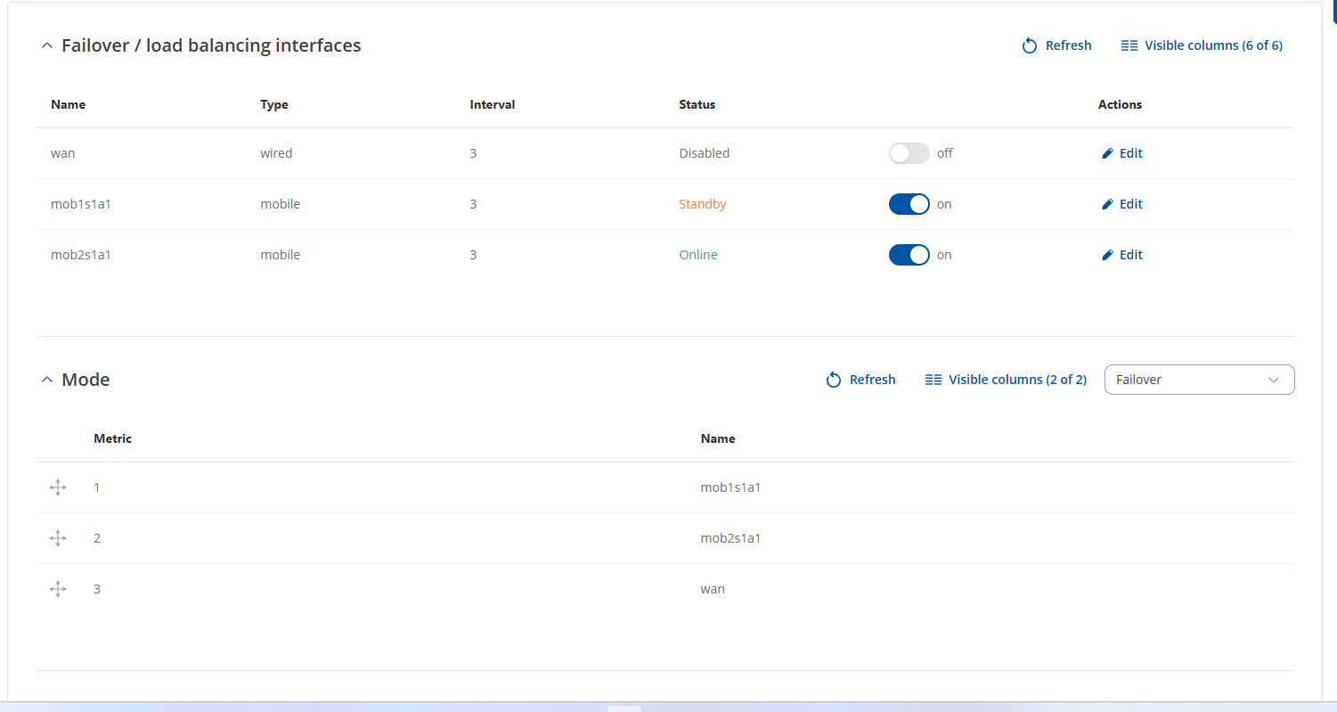The height and width of the screenshot is (712, 1337).
Task: Click the drag handle for metric 1
Action: point(58,487)
